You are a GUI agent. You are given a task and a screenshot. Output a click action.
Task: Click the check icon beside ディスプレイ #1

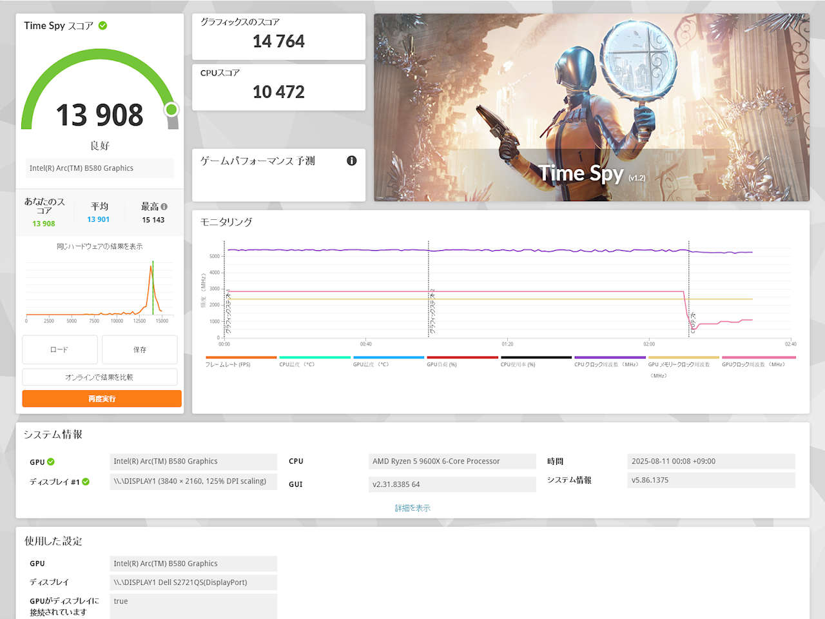(x=86, y=482)
